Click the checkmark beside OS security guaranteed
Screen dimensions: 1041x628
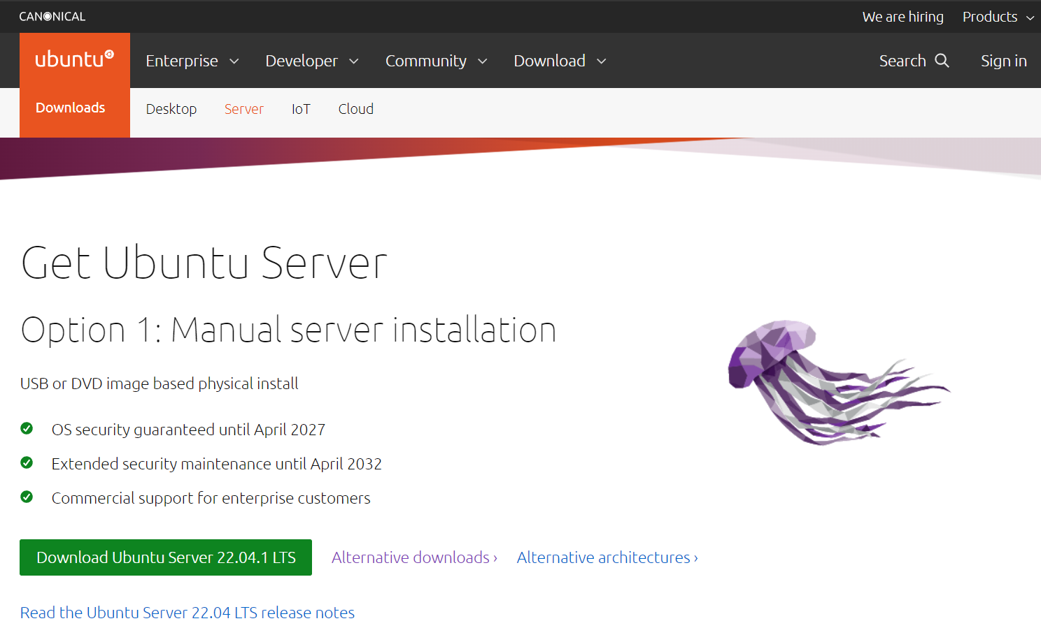click(x=27, y=428)
